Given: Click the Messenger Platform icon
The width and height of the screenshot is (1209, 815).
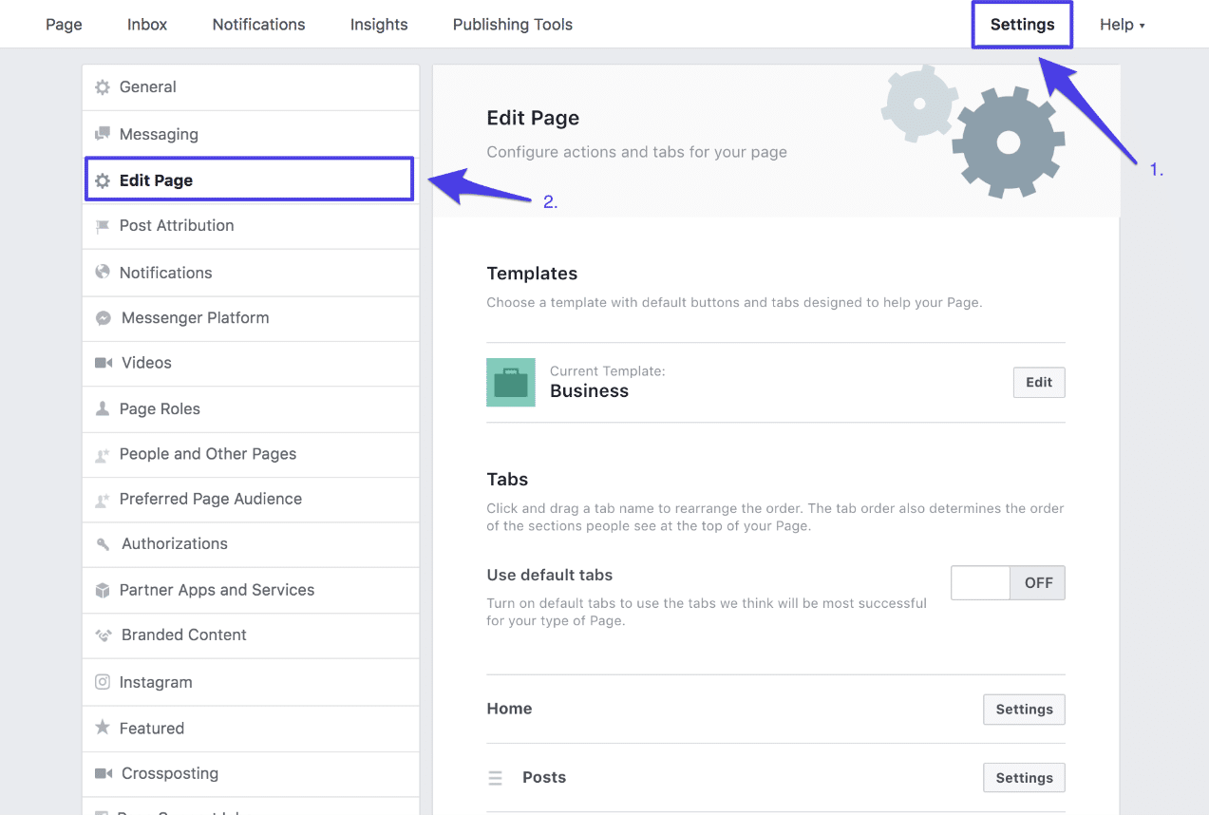Looking at the screenshot, I should click(103, 318).
